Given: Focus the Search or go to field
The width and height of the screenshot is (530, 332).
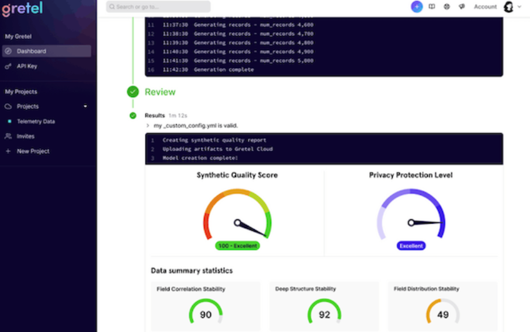Looking at the screenshot, I should click(158, 7).
